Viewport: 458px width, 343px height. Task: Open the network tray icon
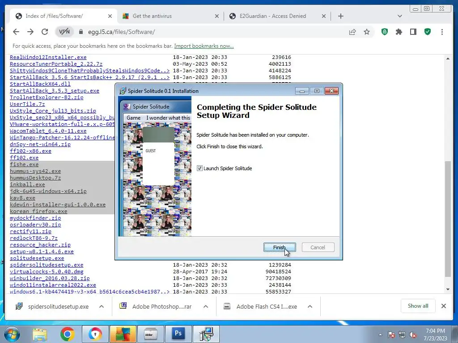tap(402, 335)
